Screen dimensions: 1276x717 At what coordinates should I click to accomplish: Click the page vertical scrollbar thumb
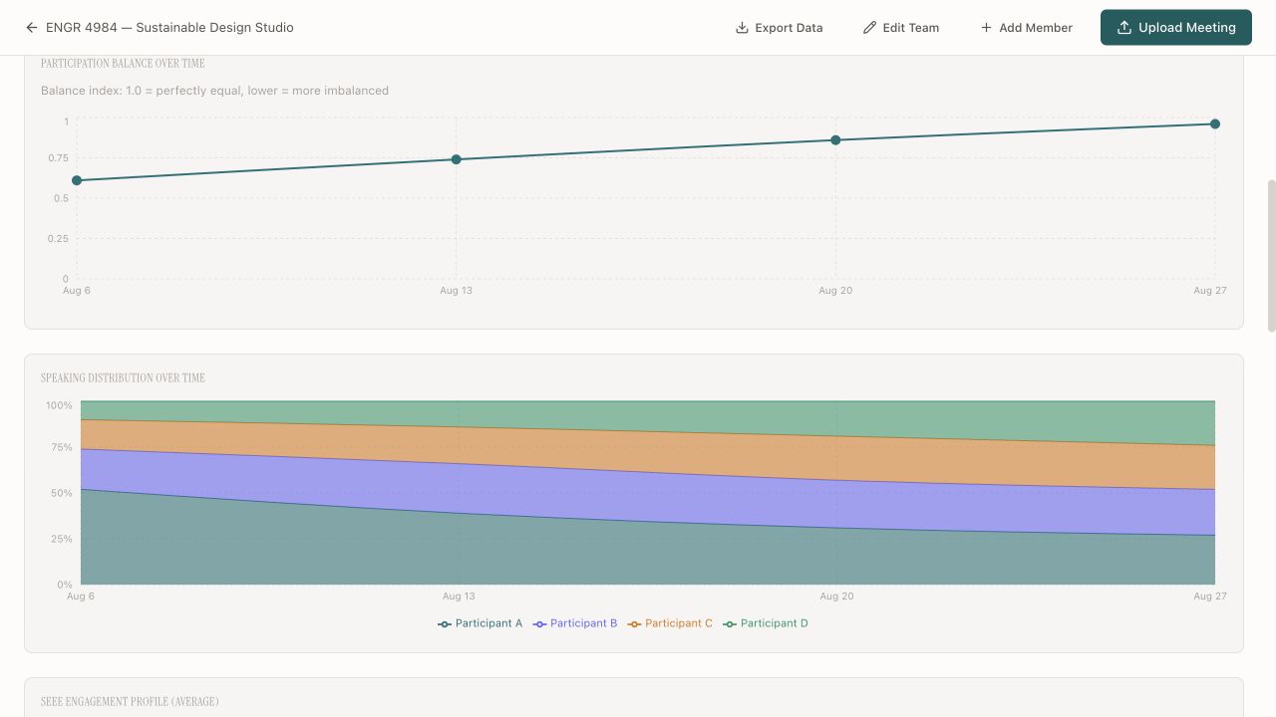1271,255
